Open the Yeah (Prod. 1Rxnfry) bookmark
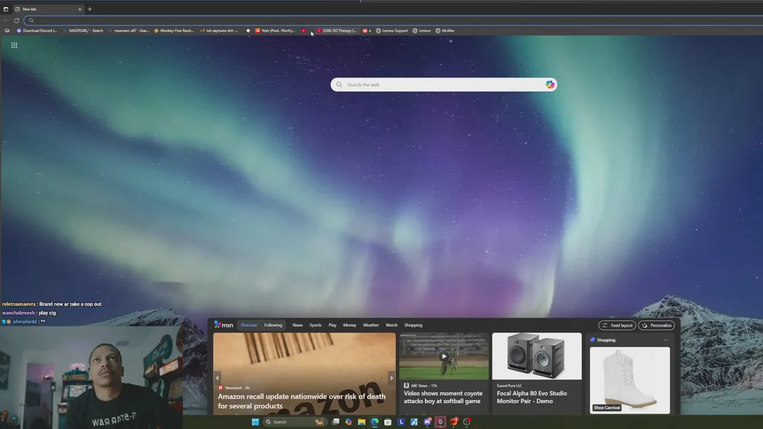 pos(275,30)
